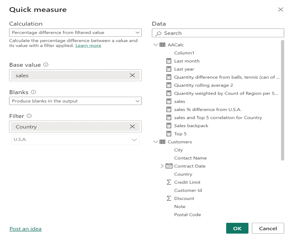Close the Quick measure dialog
Viewport: 293px width, 241px height.
280,9
